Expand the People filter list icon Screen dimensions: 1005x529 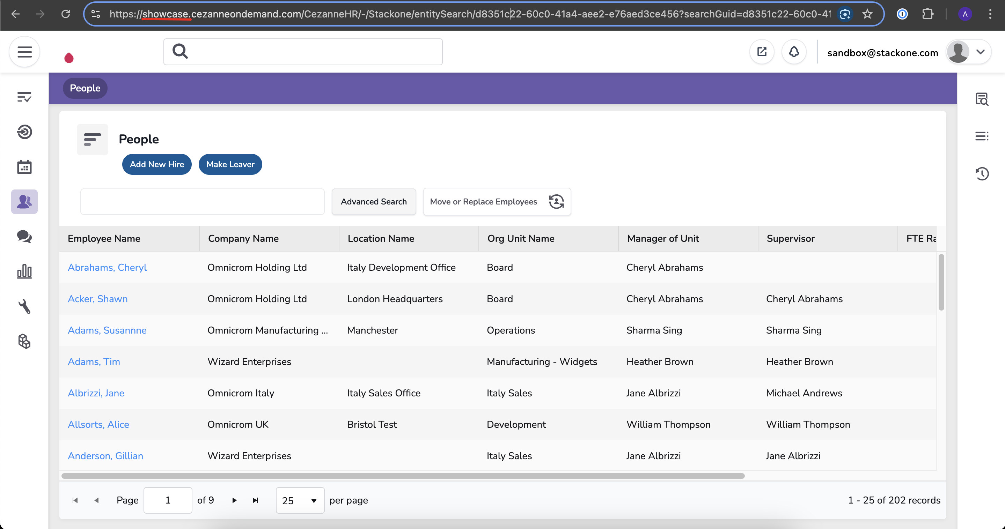click(x=92, y=139)
